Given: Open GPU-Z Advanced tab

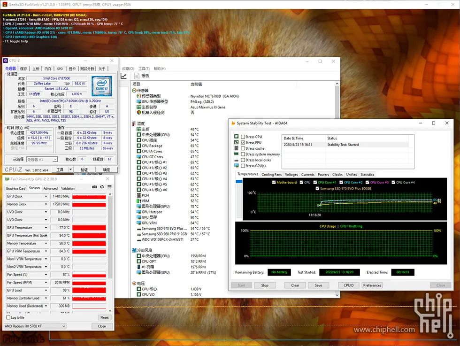Looking at the screenshot, I should [x=51, y=188].
